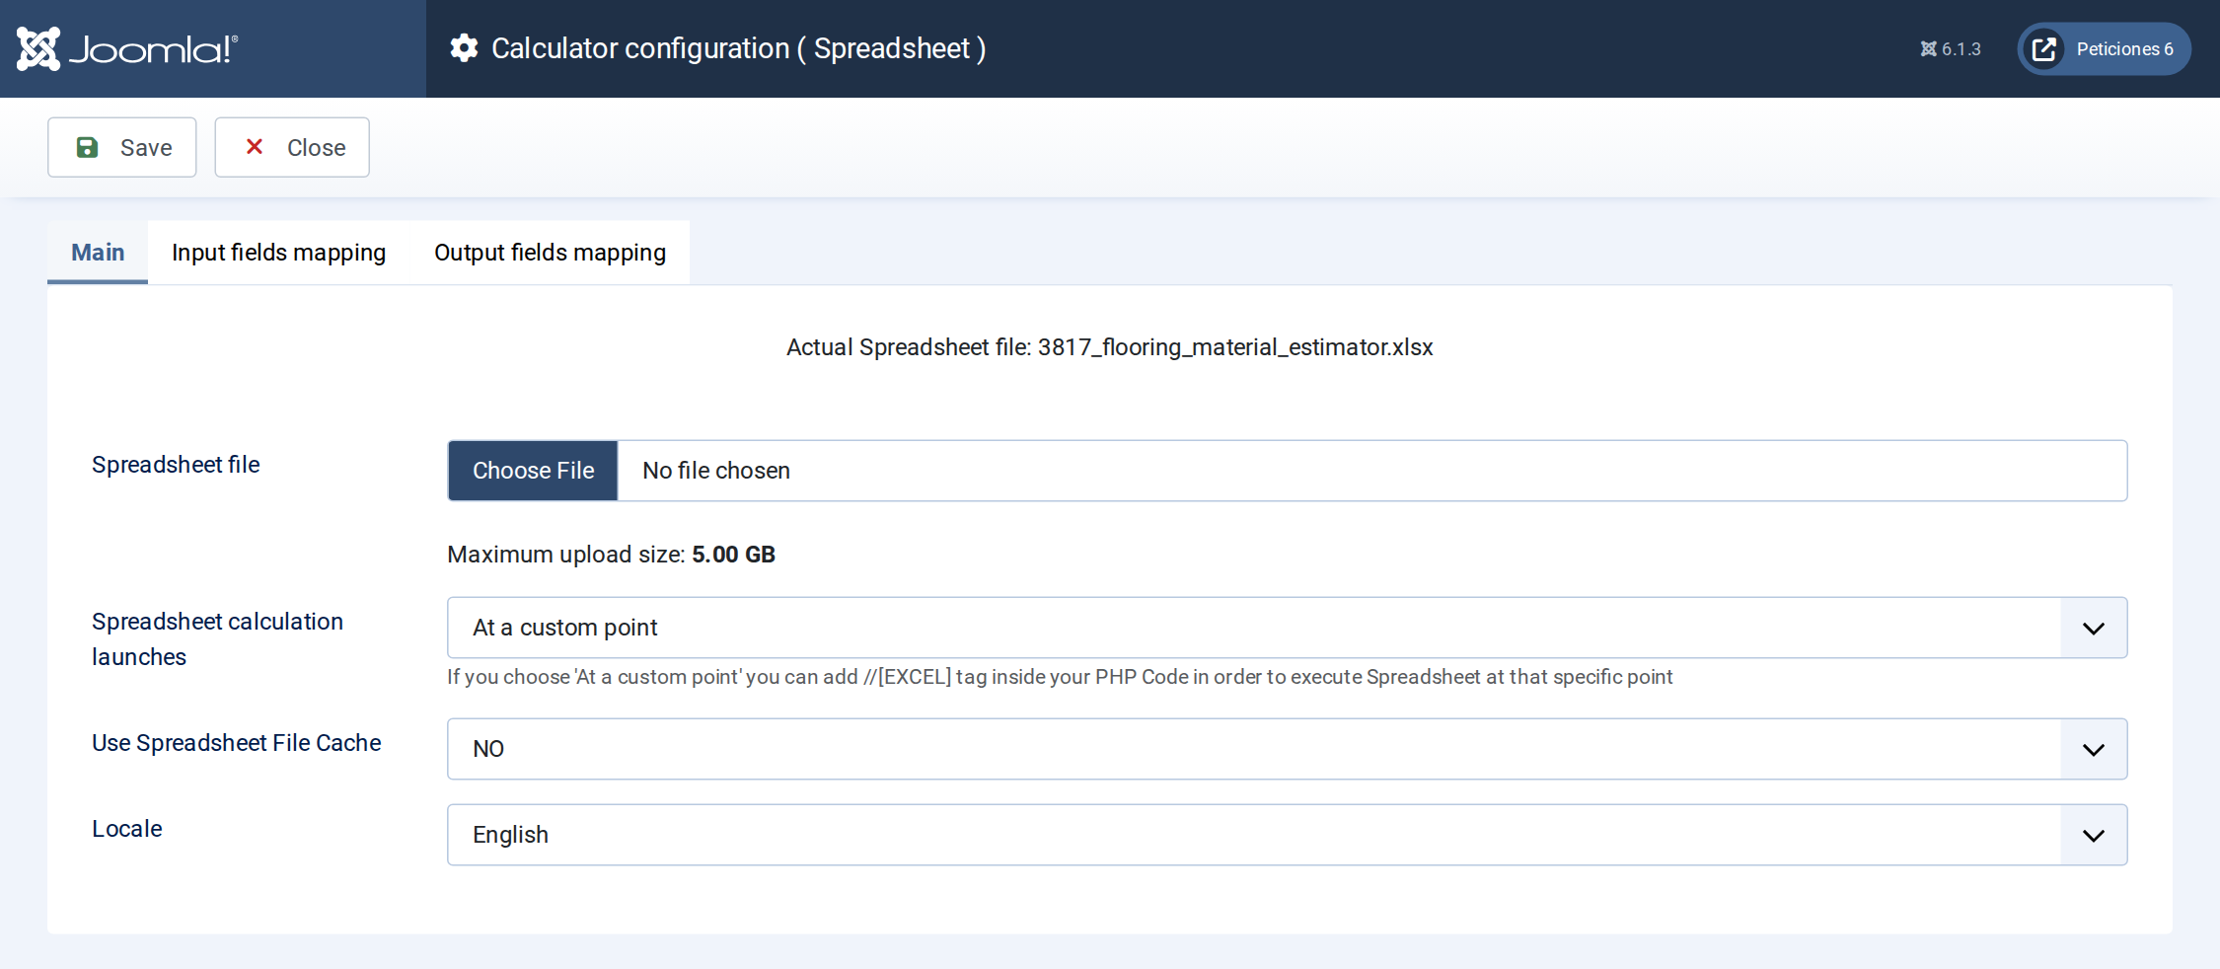Click the Calculator configuration ( Spreadsheet ) title
This screenshot has width=2220, height=969.
pyautogui.click(x=738, y=48)
